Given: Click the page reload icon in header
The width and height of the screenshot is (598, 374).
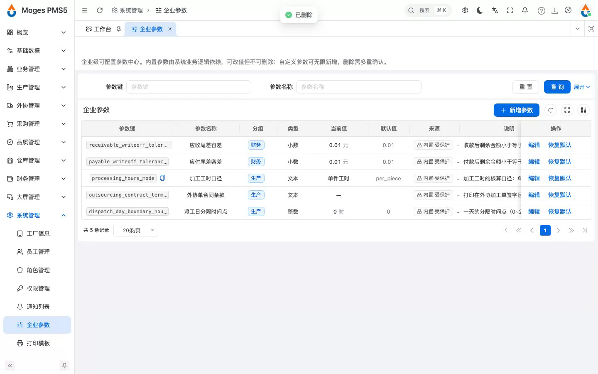Looking at the screenshot, I should 100,10.
